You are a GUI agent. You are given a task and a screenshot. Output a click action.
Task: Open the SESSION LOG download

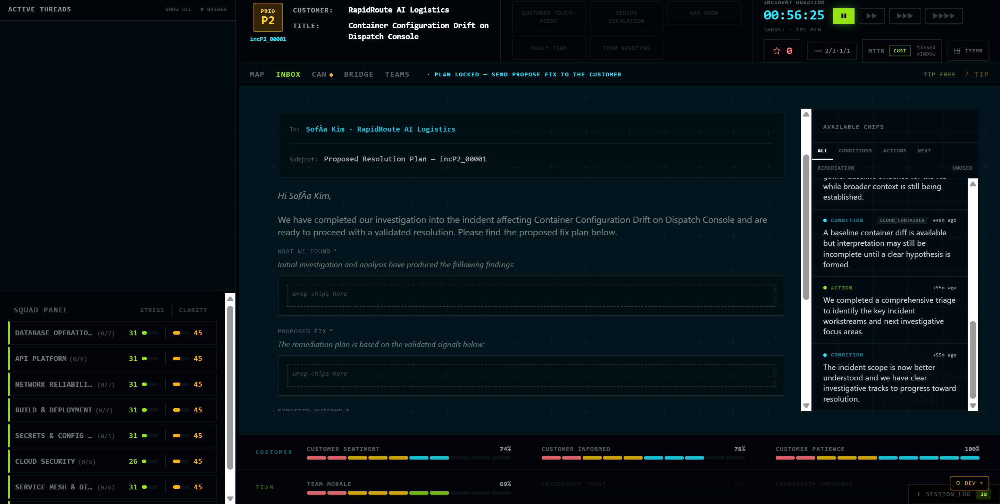click(x=948, y=494)
